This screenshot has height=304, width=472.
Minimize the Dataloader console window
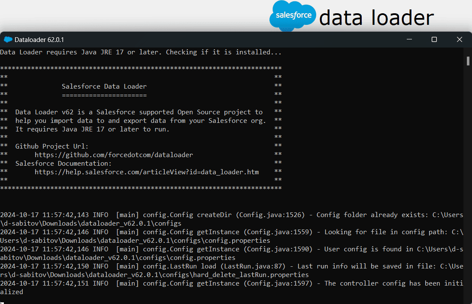(409, 39)
